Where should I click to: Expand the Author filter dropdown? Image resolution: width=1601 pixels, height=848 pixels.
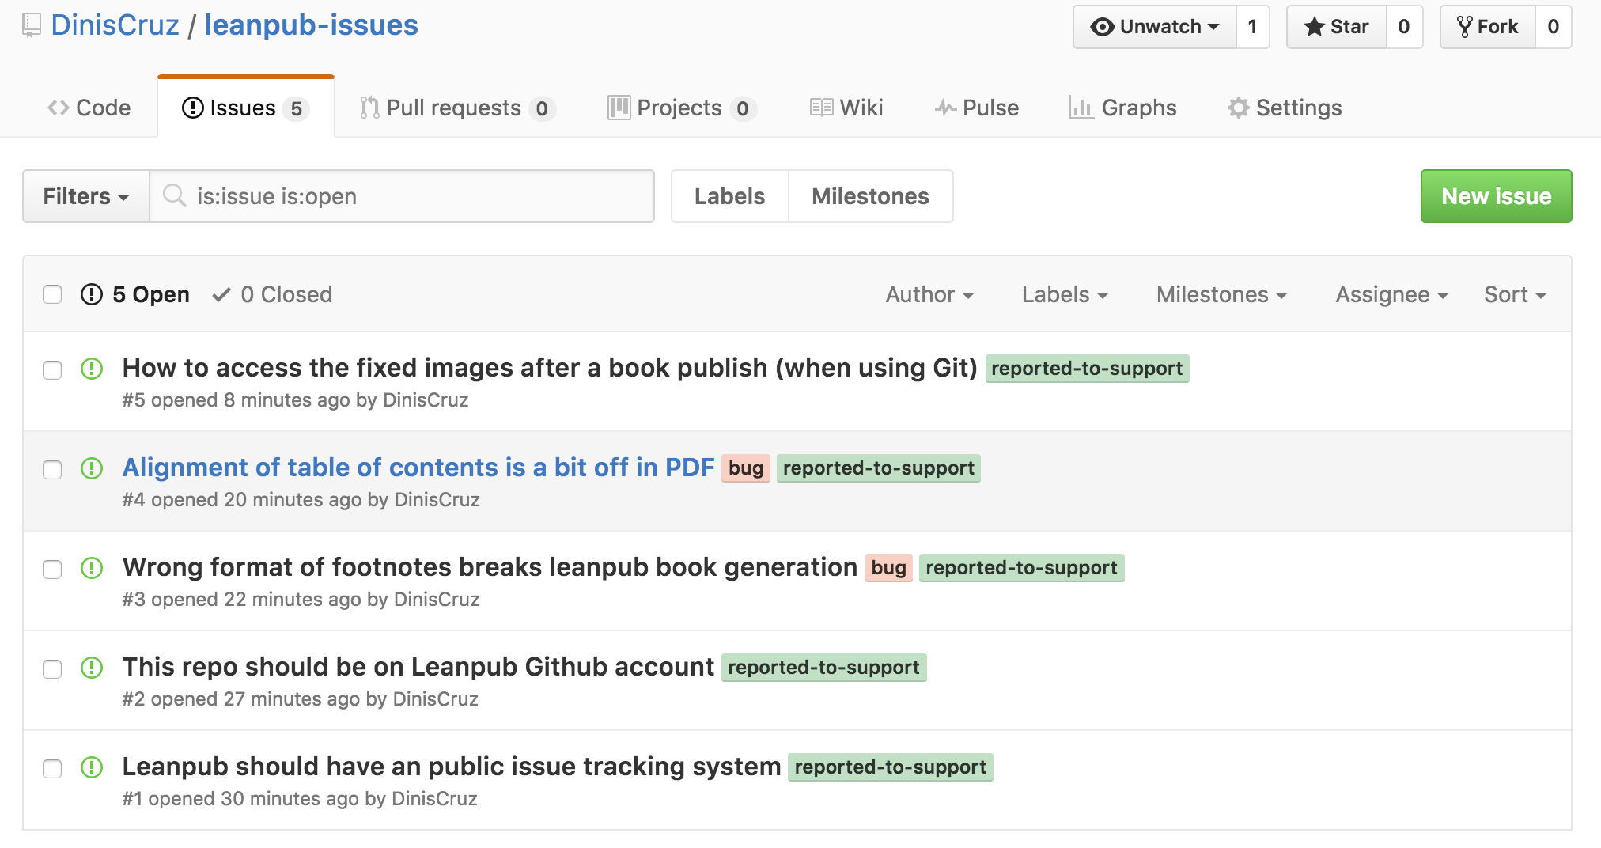pos(929,295)
